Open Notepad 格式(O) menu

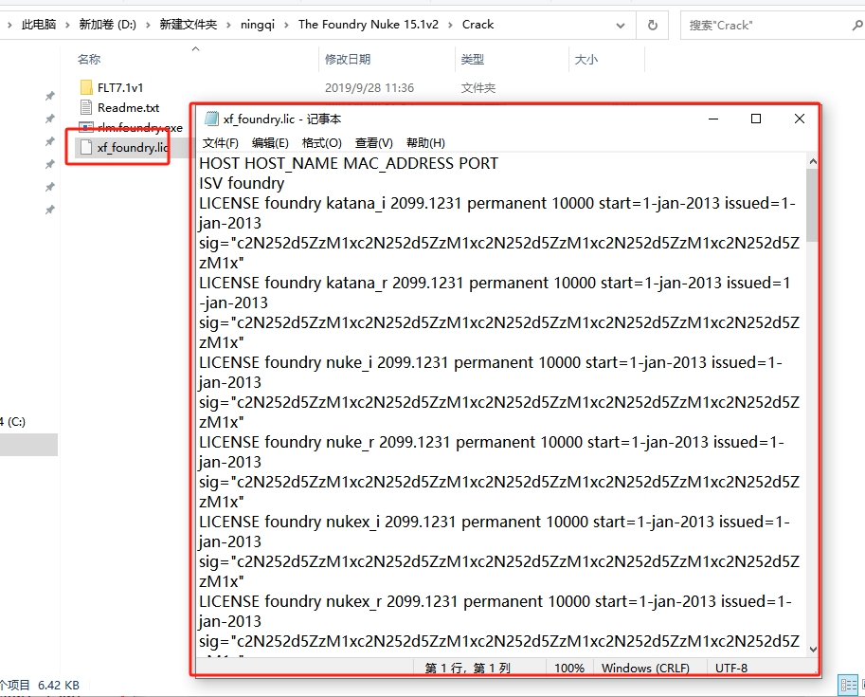point(321,143)
